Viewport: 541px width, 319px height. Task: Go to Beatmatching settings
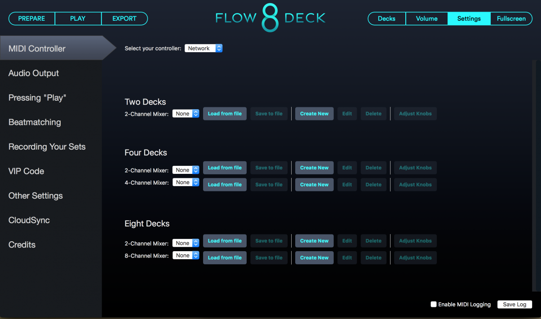[x=35, y=122]
